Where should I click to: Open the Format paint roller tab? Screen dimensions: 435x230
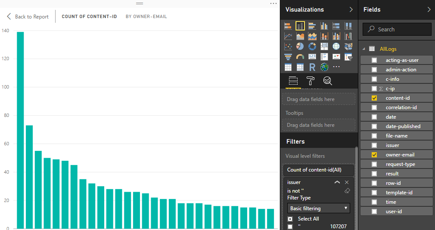click(310, 81)
